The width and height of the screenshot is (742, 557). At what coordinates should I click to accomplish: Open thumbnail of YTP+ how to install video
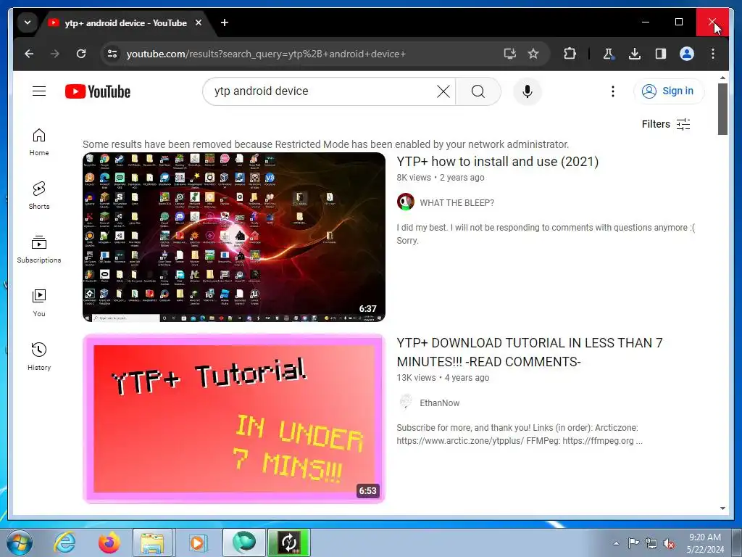tap(234, 237)
